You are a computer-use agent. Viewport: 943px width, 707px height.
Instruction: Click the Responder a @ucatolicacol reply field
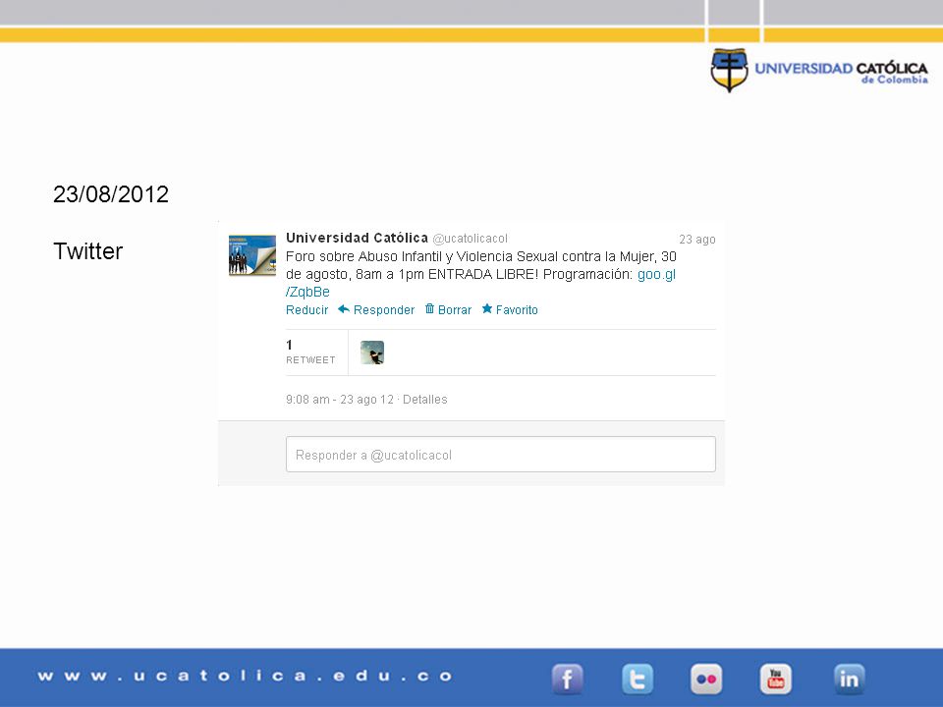500,455
